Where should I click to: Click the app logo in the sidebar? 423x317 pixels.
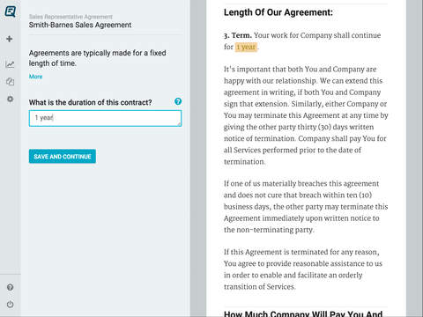[11, 11]
